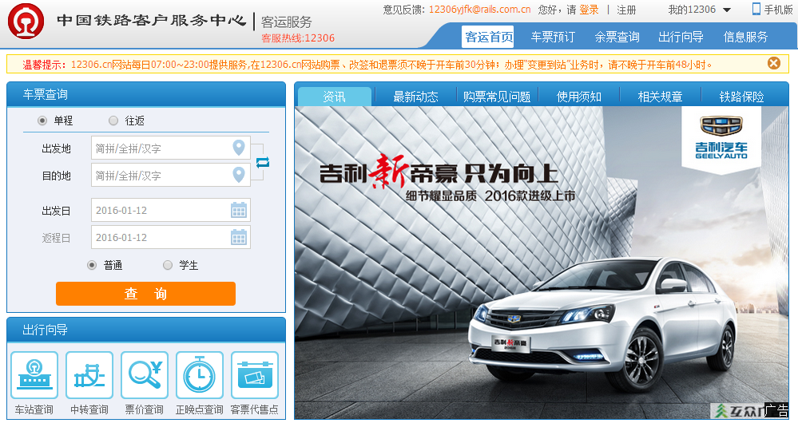Open 正晚点查询 punctuality clock icon

coord(200,375)
